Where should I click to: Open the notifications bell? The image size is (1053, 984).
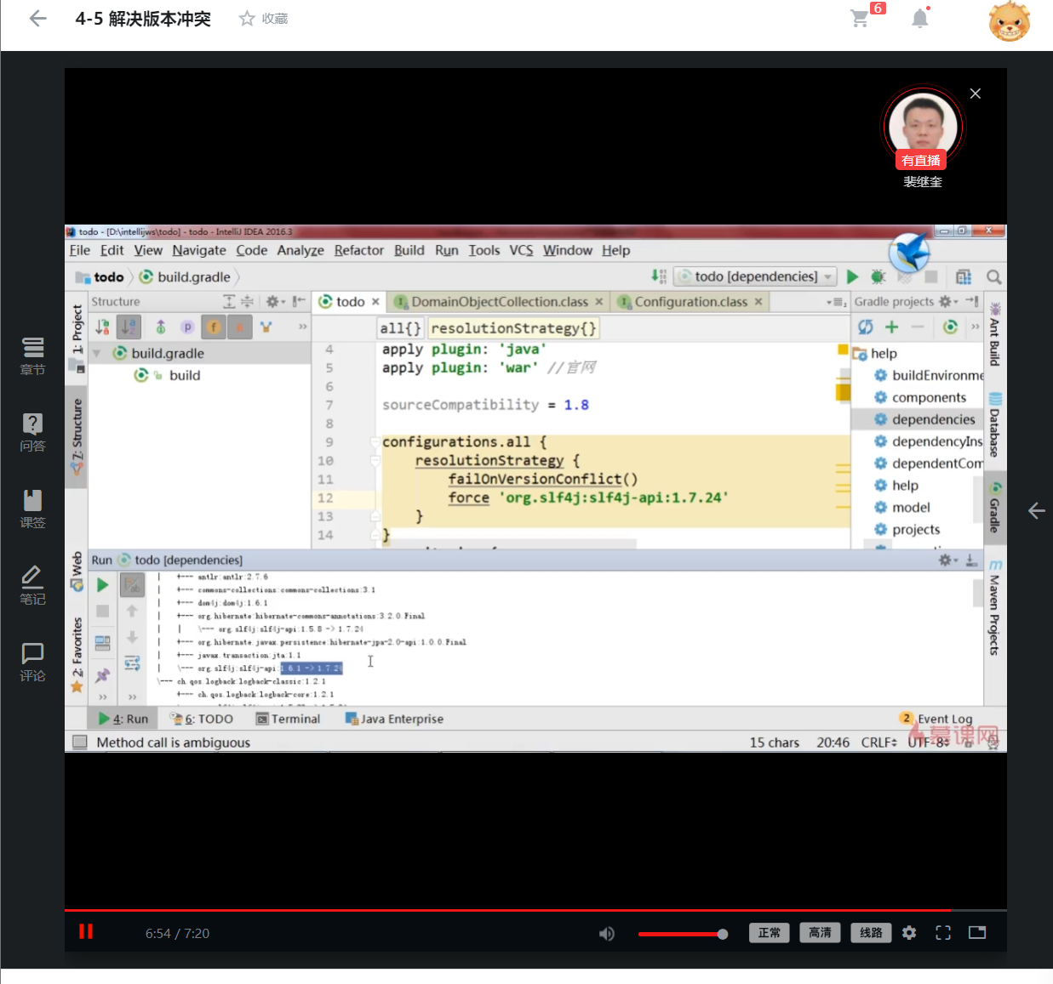(x=920, y=18)
